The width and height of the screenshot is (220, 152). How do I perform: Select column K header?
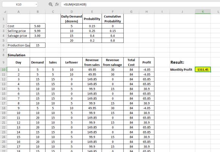click(203, 12)
